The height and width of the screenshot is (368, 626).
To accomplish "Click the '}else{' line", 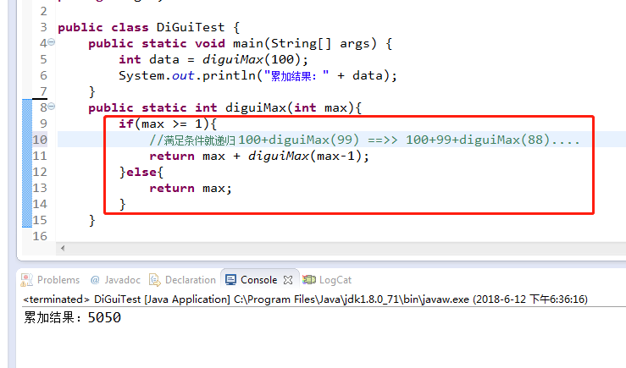I will point(141,172).
